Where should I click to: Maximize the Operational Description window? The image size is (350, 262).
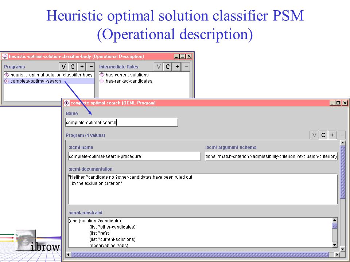[183, 56]
